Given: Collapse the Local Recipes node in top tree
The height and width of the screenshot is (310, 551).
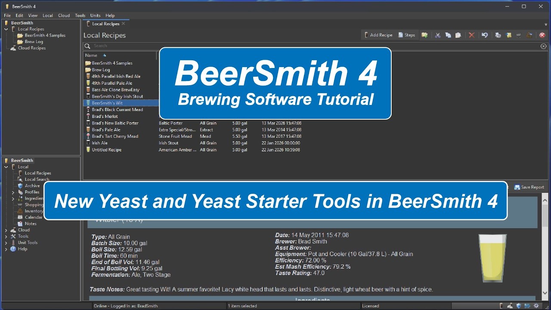Looking at the screenshot, I should click(x=6, y=29).
